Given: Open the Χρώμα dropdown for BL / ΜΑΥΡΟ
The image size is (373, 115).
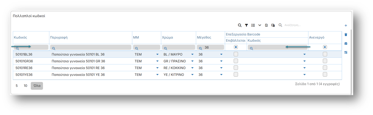Looking at the screenshot, I should 192,54.
